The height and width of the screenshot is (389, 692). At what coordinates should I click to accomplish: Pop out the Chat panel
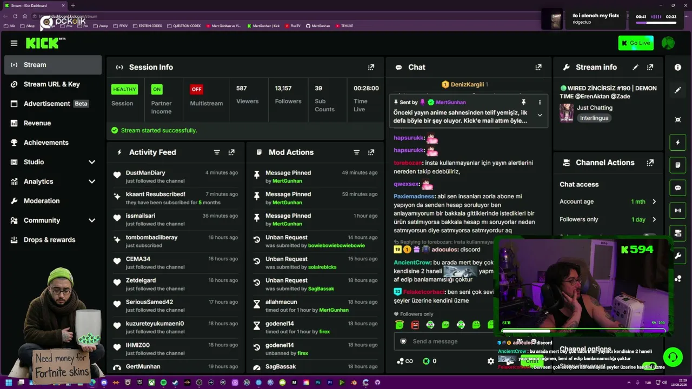click(x=538, y=67)
